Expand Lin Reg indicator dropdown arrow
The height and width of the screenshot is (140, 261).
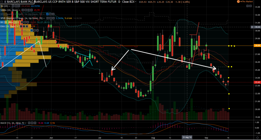pyautogui.click(x=28, y=30)
